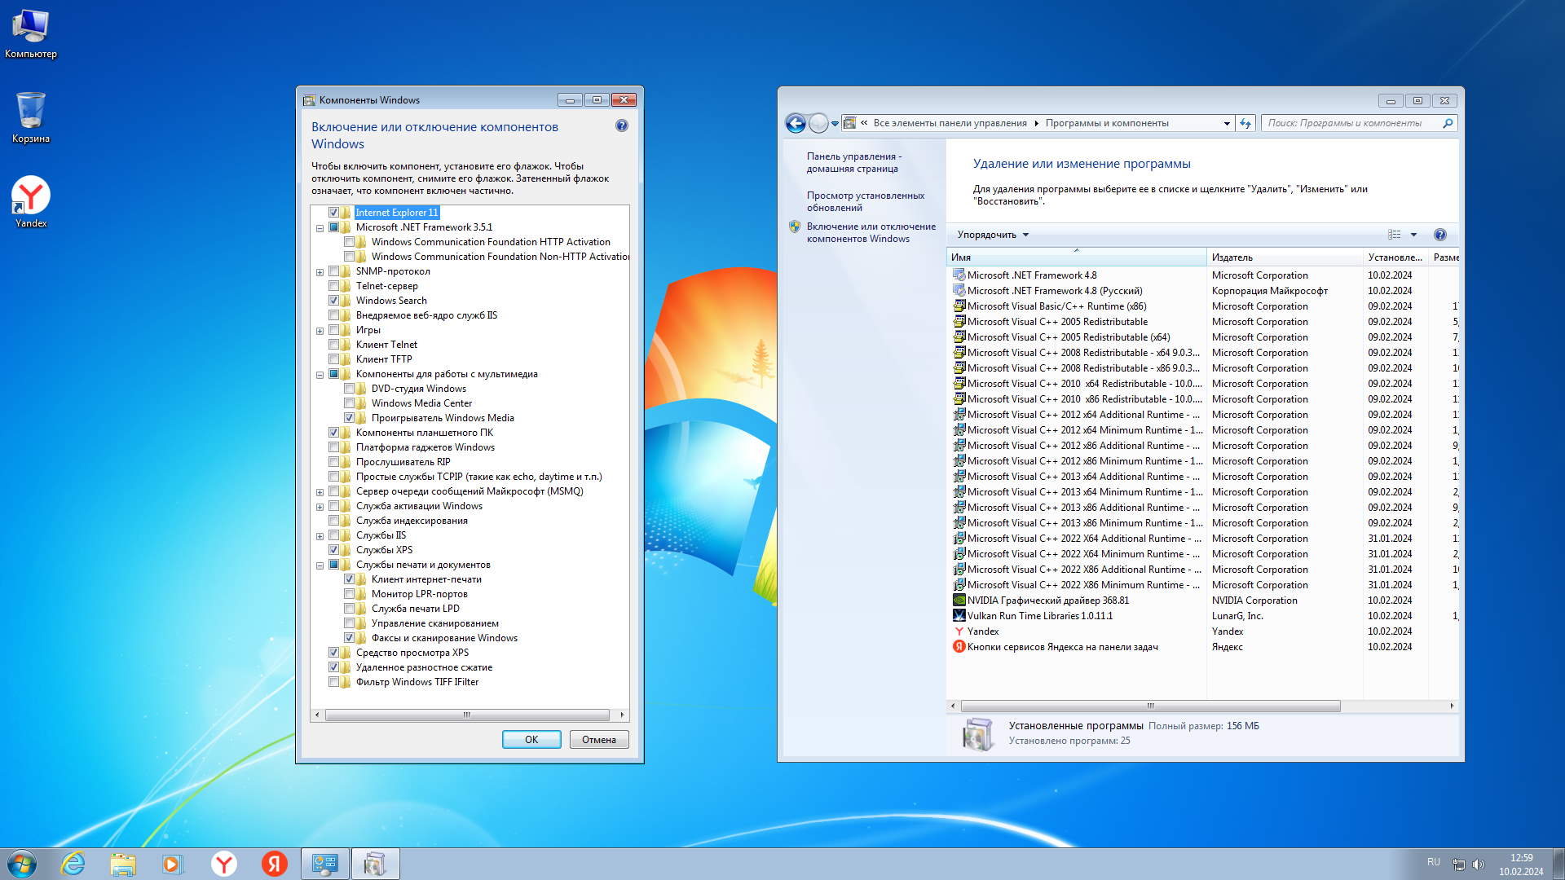The height and width of the screenshot is (880, 1565).
Task: Click the help icon in Windows Features dialog
Action: tap(622, 125)
